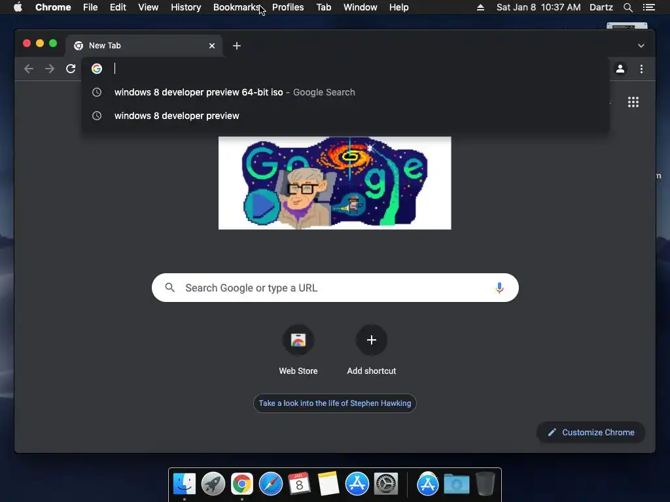Screen dimensions: 670x502
Task: Open the Window menu
Action: (361, 7)
